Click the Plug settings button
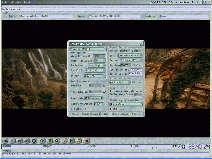 click(120, 114)
